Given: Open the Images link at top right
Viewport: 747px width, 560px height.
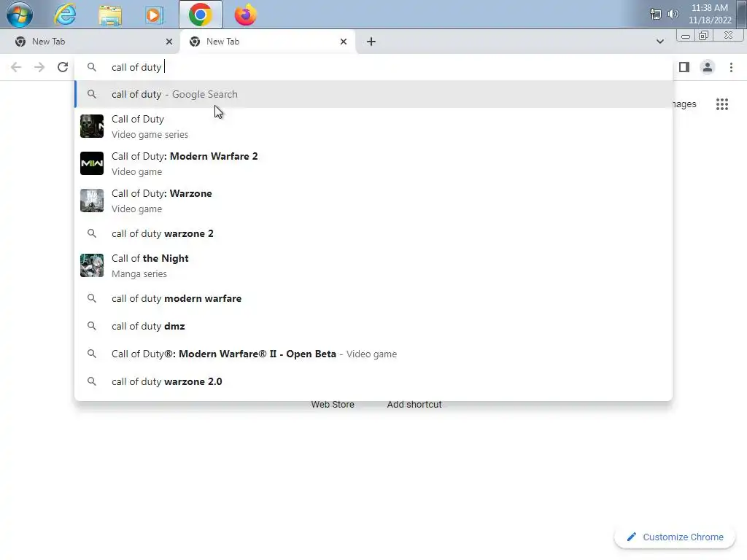Looking at the screenshot, I should (x=684, y=104).
